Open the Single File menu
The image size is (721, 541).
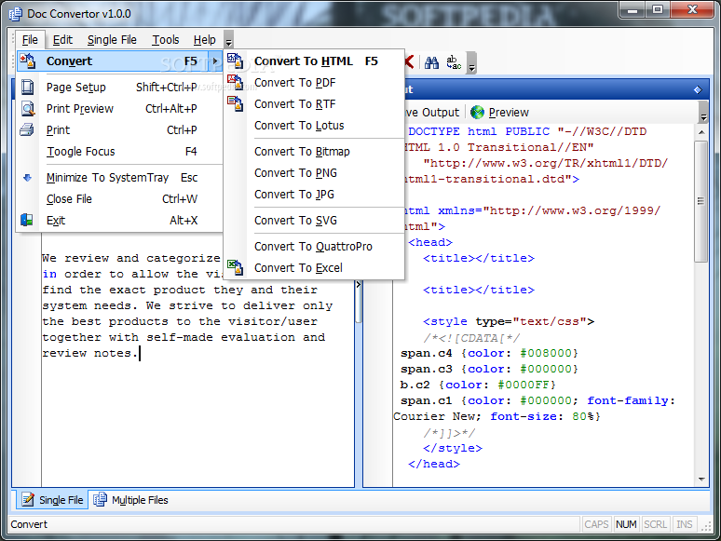[x=112, y=40]
